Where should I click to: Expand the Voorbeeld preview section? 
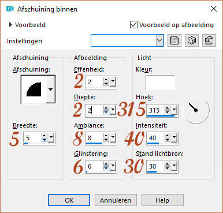tap(10, 25)
